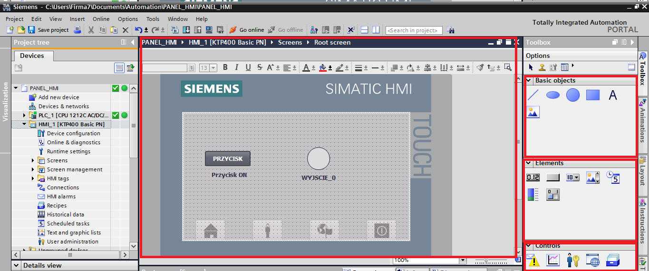Choose the Trend view control

pyautogui.click(x=553, y=260)
